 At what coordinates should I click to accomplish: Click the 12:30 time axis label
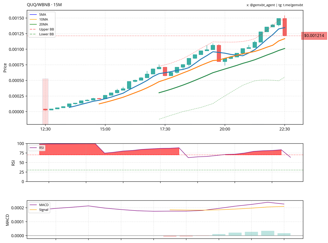pyautogui.click(x=45, y=129)
